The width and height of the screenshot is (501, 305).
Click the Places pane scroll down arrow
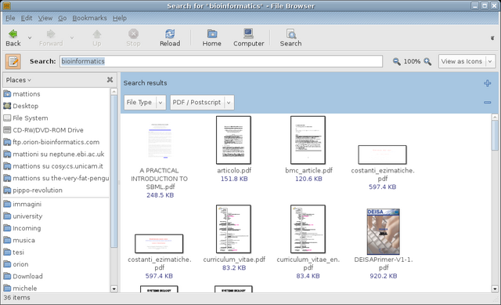(114, 289)
